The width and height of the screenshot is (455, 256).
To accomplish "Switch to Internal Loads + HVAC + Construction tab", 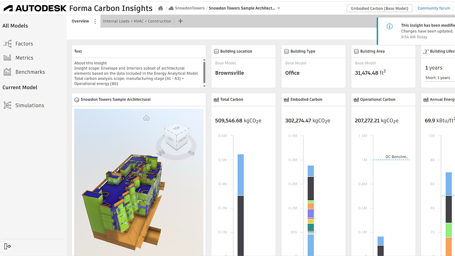I will [137, 21].
